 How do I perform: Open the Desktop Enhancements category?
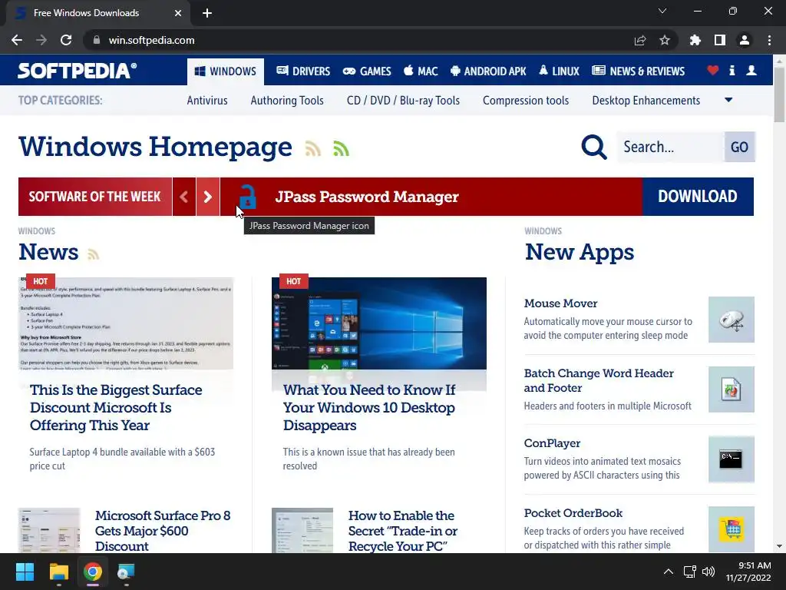point(646,101)
